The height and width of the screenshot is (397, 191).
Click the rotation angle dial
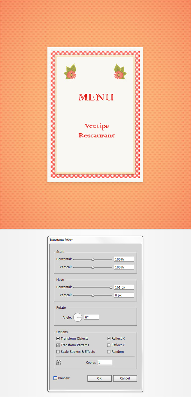[78, 317]
